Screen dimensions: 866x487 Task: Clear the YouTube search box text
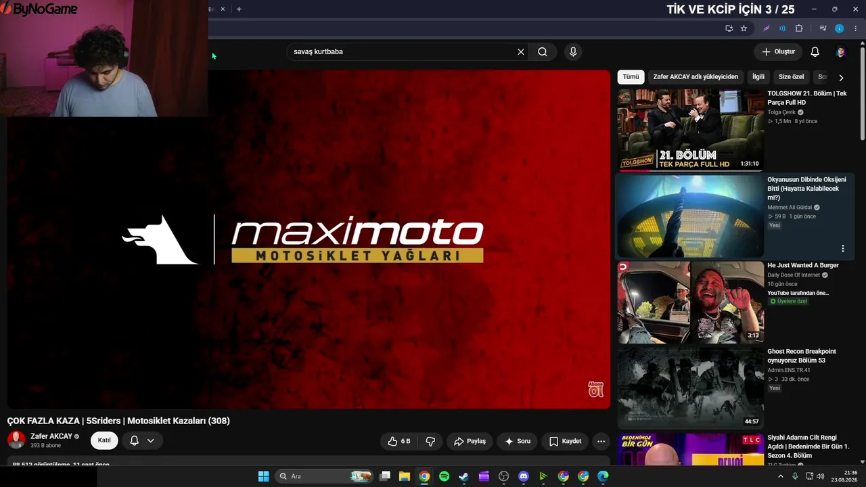point(521,52)
